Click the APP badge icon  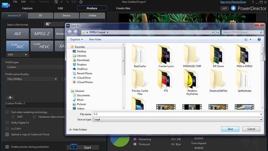[224, 8]
